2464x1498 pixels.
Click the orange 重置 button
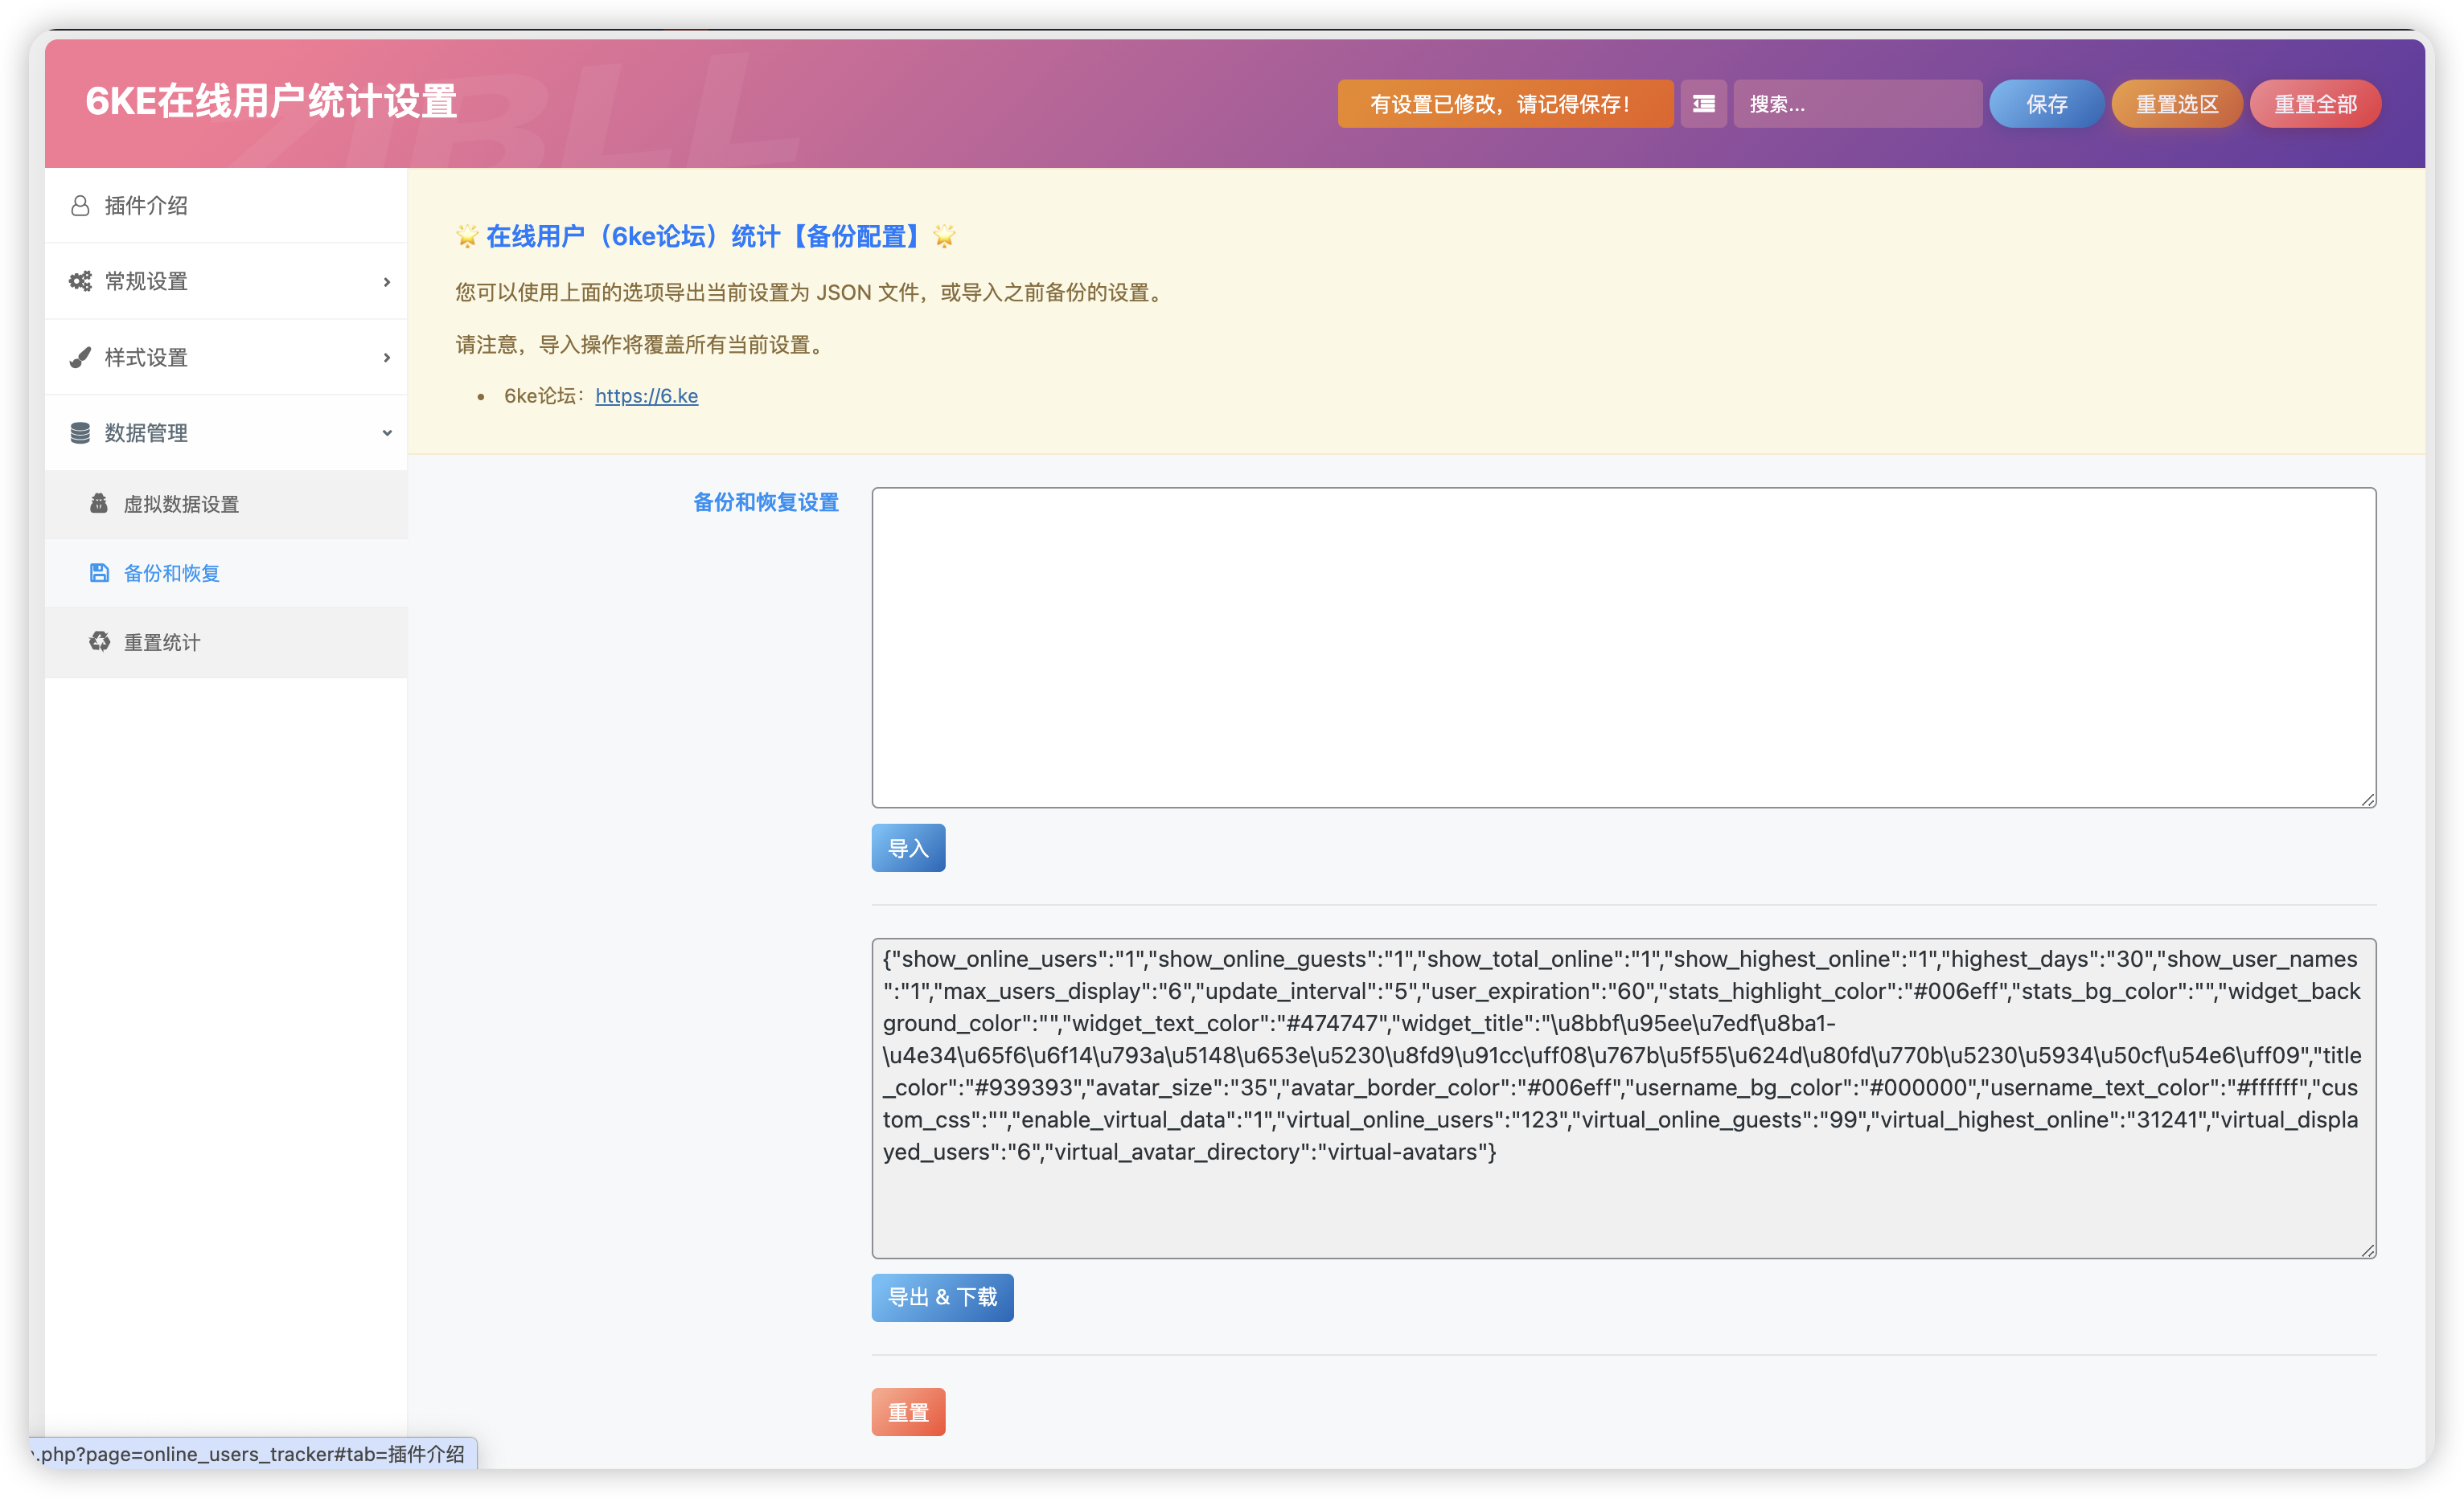tap(907, 1412)
